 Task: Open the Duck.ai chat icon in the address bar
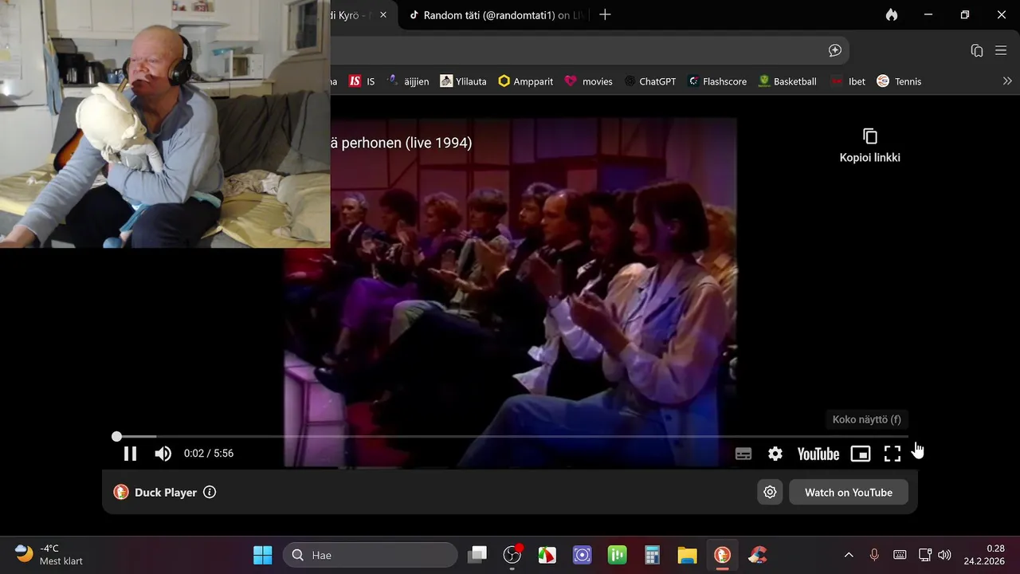[835, 50]
